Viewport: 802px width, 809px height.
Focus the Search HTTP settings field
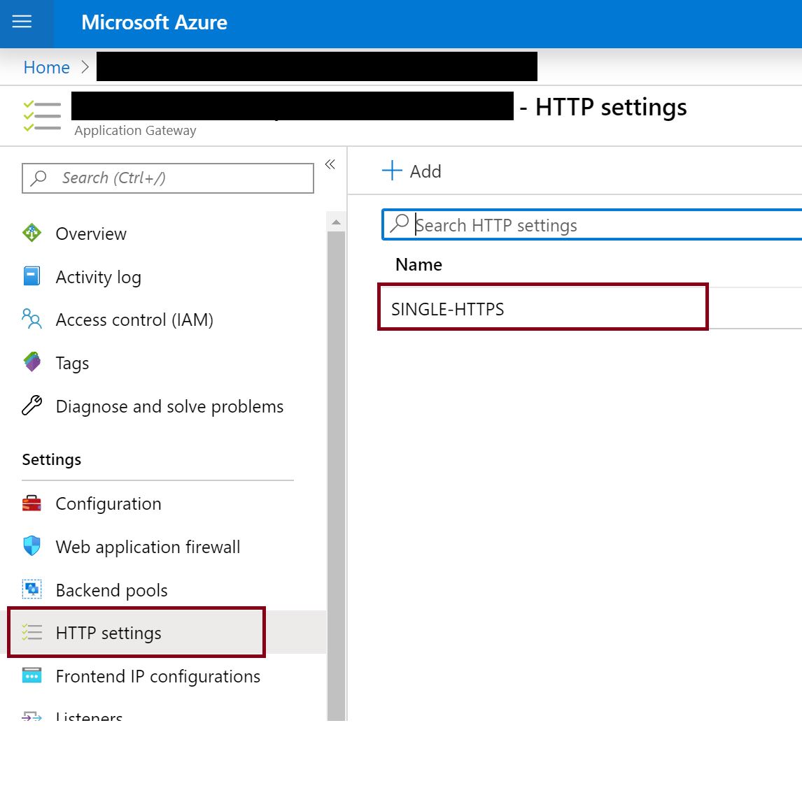click(x=592, y=224)
